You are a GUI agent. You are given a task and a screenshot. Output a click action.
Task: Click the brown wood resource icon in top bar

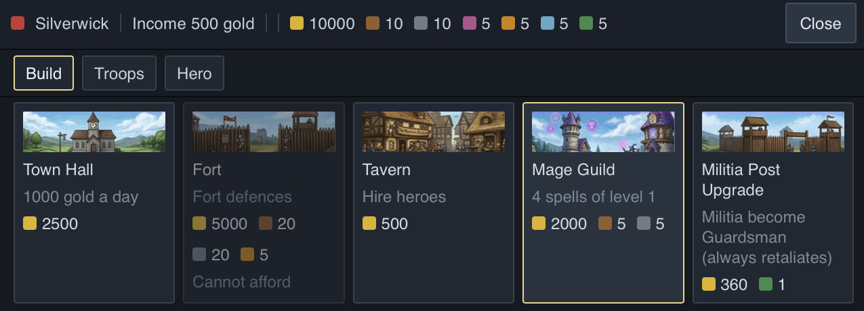(372, 24)
